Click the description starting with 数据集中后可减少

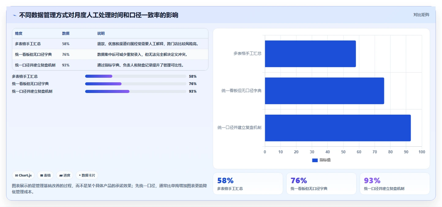click(142, 55)
